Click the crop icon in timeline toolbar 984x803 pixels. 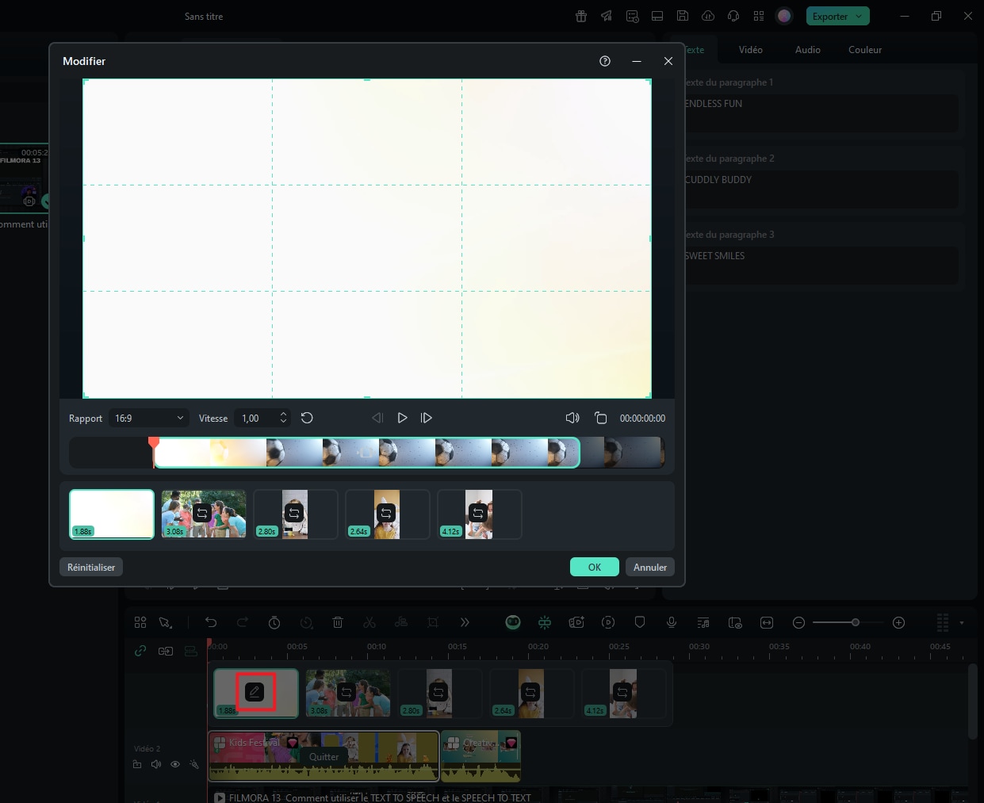[x=433, y=622]
